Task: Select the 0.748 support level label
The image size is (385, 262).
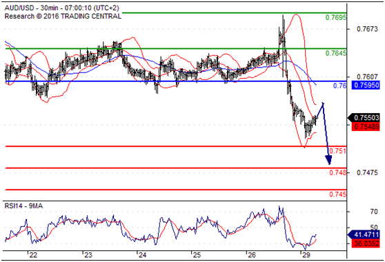Action: tap(337, 172)
